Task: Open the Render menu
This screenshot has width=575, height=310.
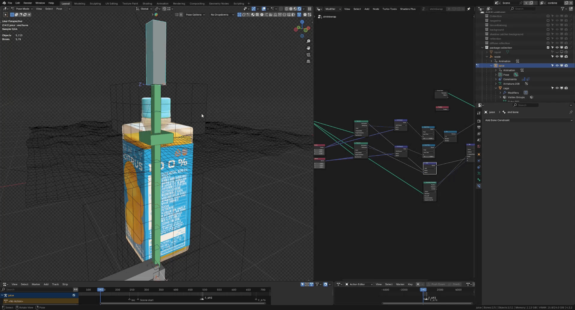Action: click(x=28, y=3)
